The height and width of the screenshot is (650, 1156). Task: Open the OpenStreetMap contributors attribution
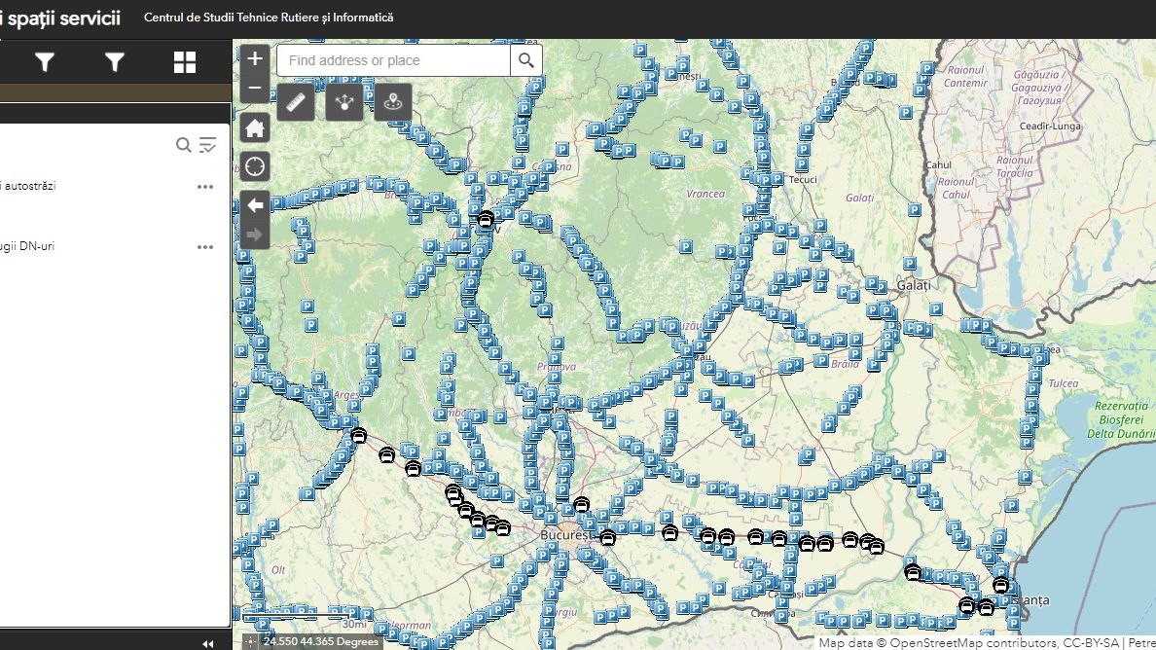point(975,642)
